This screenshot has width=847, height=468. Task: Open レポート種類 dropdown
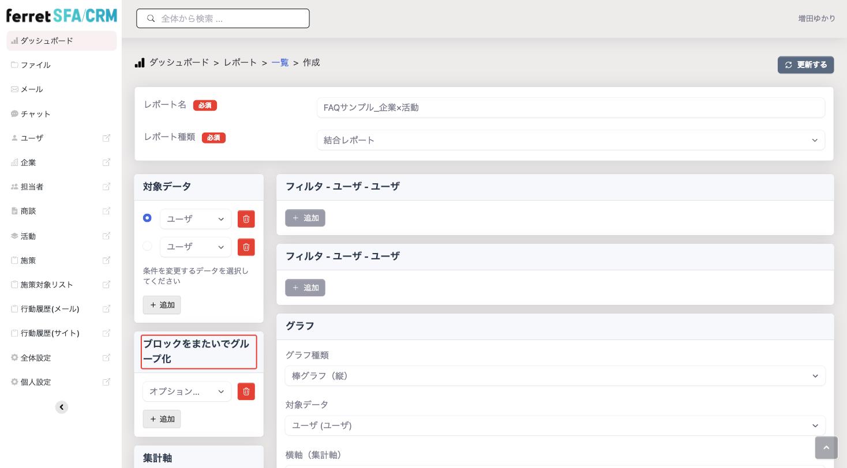click(571, 140)
